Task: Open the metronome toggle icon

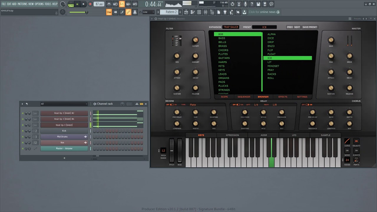Action: coord(109,4)
